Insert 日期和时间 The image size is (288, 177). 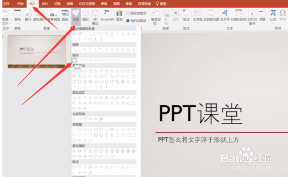coord(239,15)
